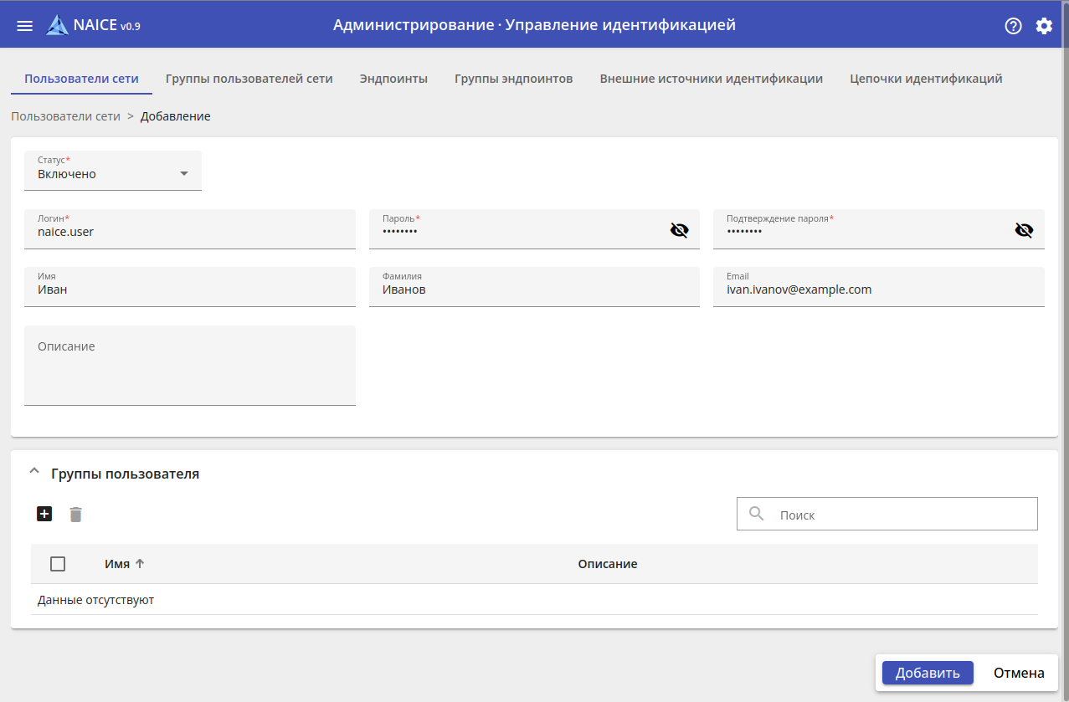Sort by name using arrow icon
The image size is (1069, 702).
(140, 564)
